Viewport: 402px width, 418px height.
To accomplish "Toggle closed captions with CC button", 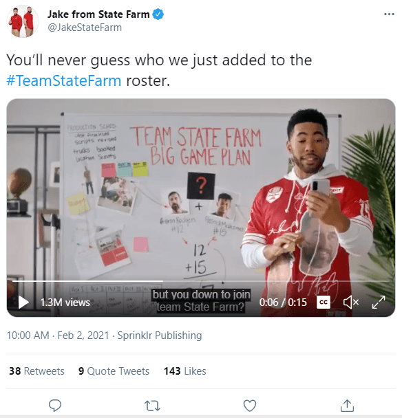I will coord(324,302).
